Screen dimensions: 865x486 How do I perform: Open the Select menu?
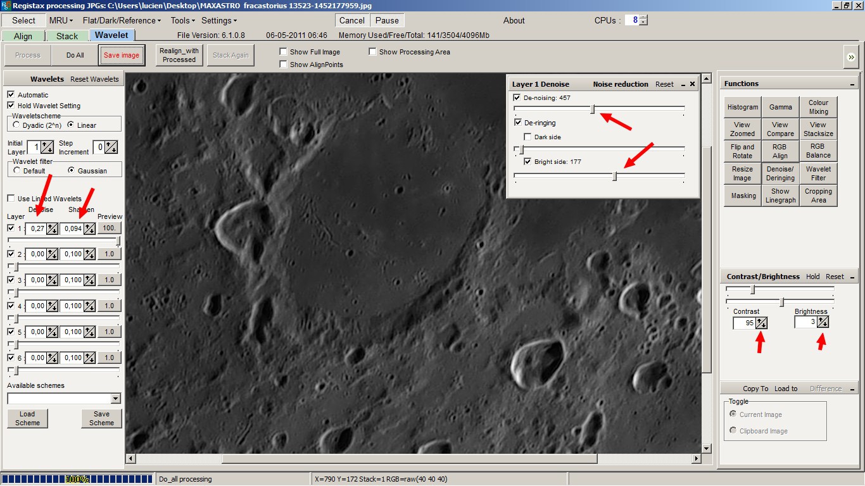(24, 20)
